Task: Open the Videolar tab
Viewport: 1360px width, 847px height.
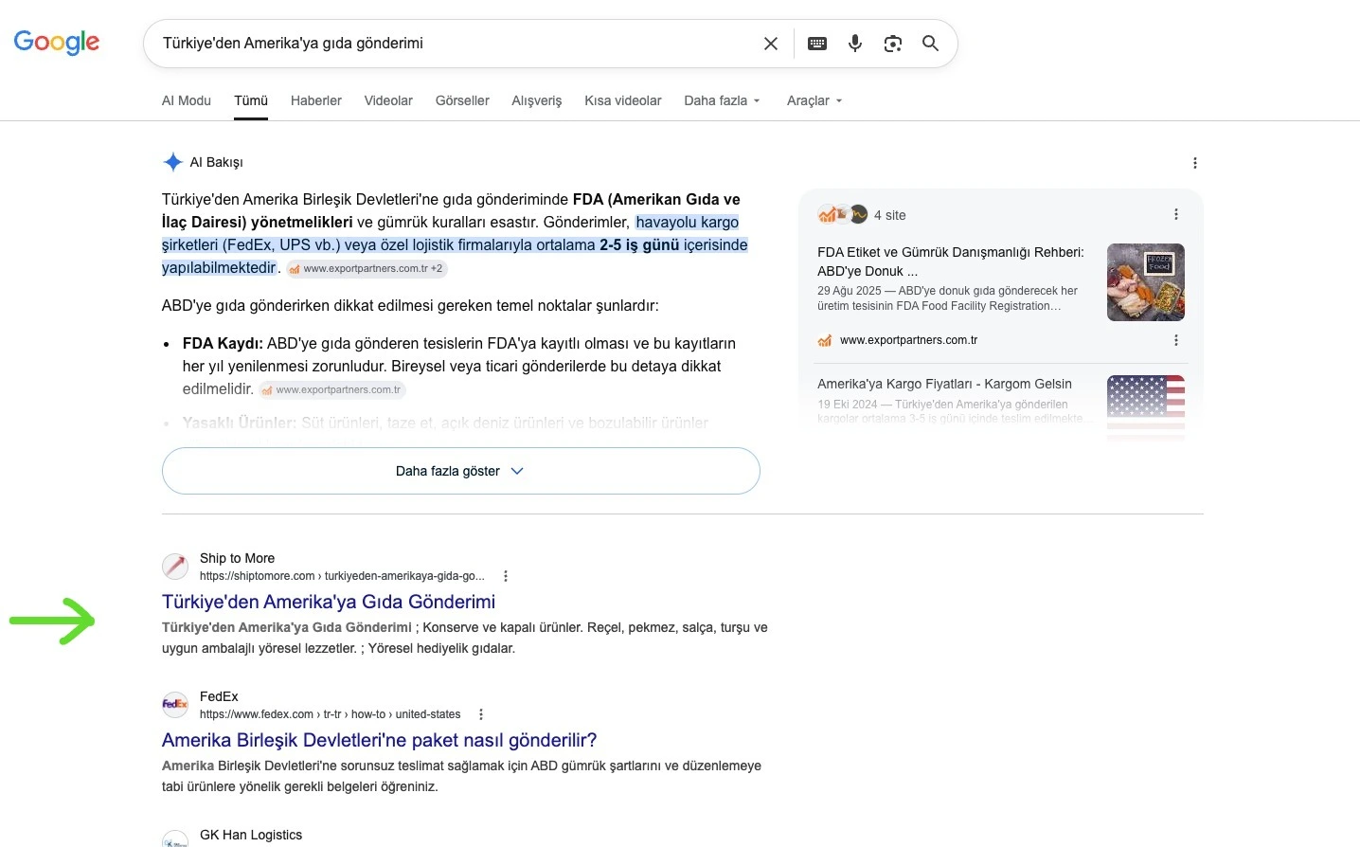Action: click(x=388, y=100)
